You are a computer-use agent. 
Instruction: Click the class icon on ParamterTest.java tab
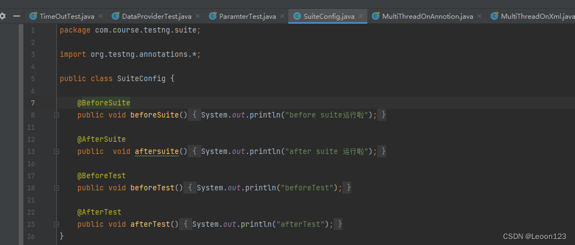213,16
